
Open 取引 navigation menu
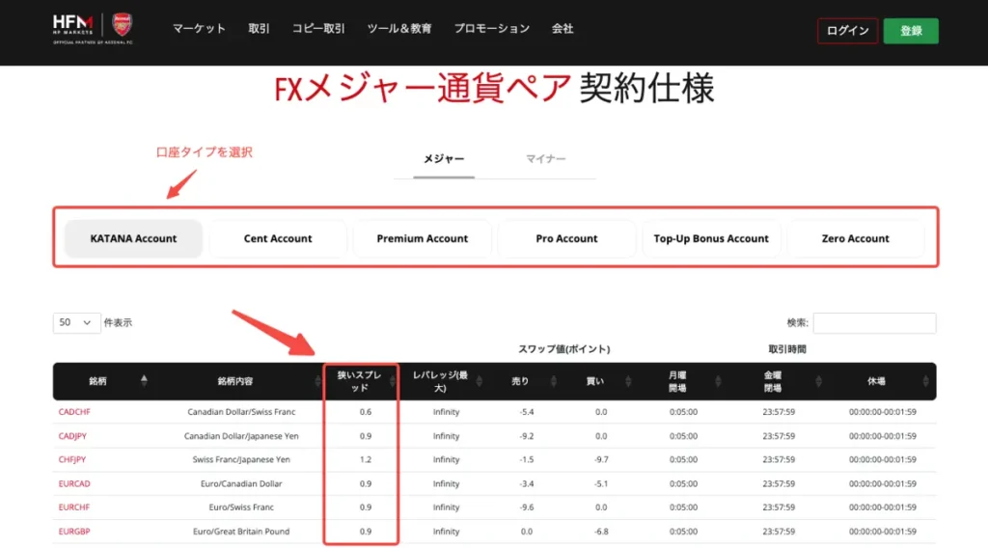[x=259, y=28]
